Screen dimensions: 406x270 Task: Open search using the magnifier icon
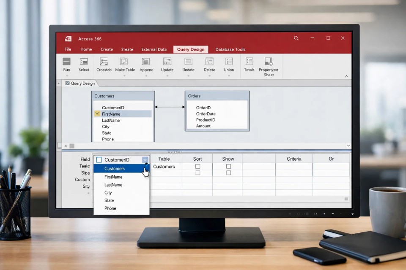click(x=296, y=38)
